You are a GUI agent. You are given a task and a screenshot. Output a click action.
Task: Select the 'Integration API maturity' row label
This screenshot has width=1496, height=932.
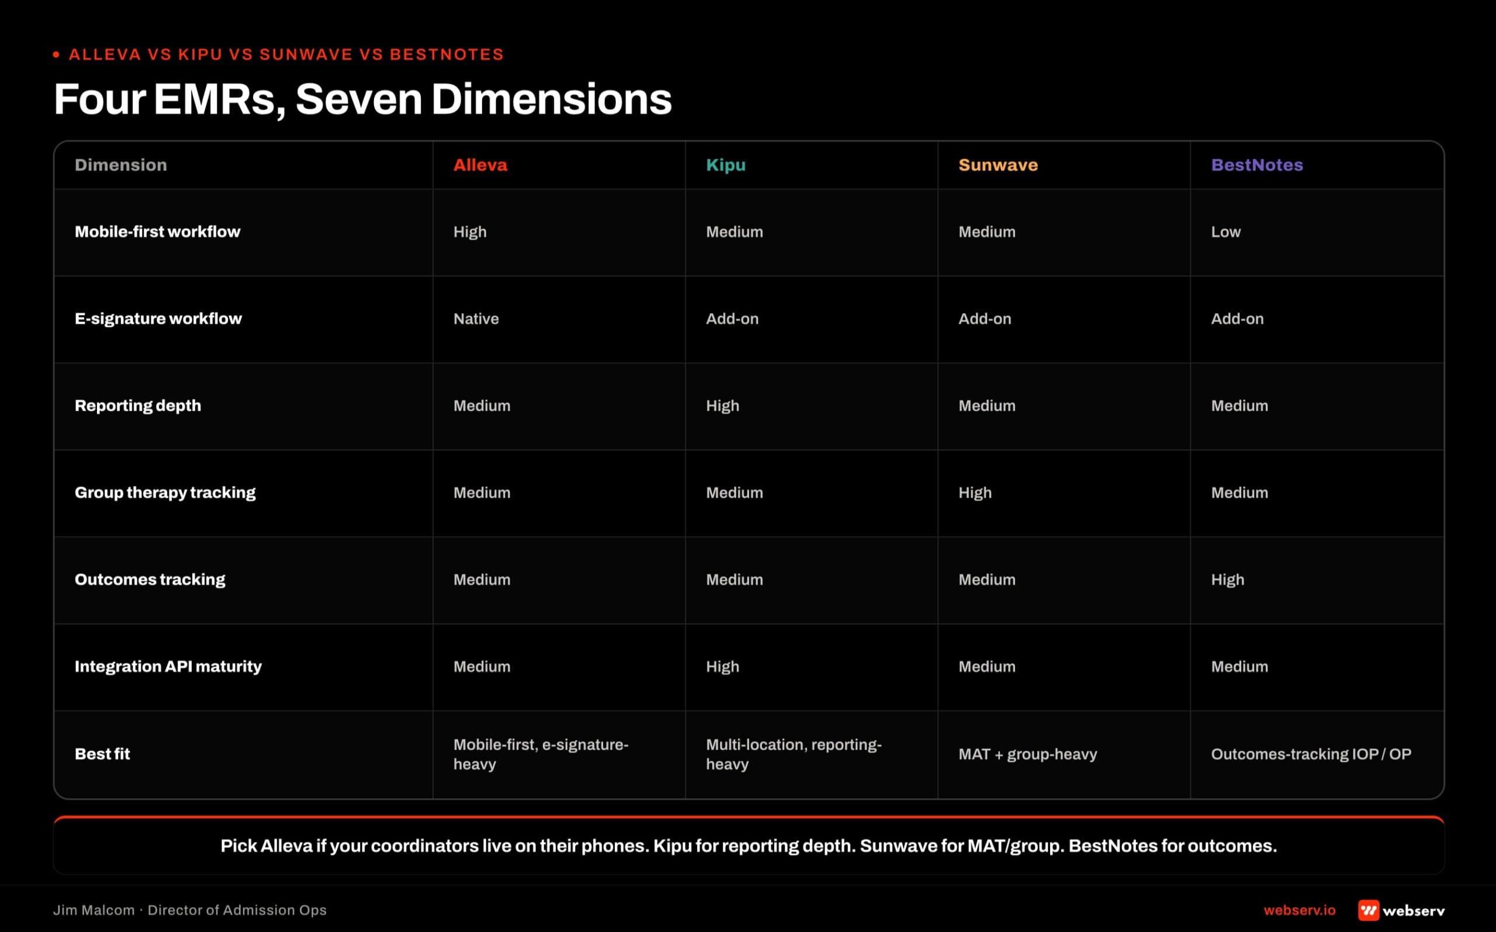tap(168, 667)
